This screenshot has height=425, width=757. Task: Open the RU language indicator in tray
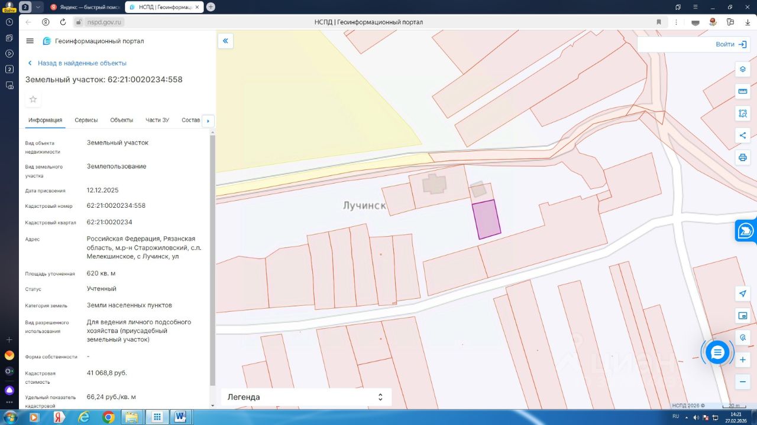(x=676, y=416)
